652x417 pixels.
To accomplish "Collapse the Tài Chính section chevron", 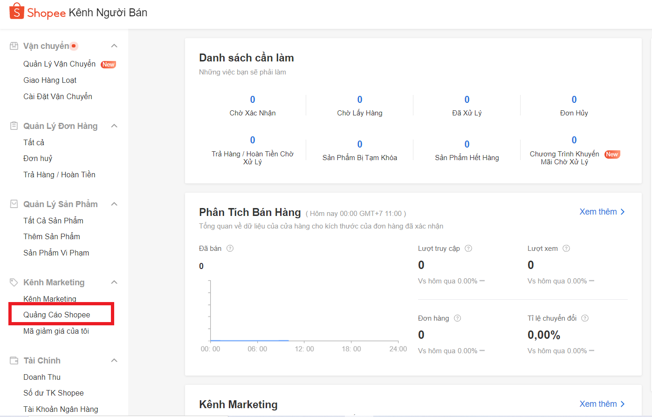I will click(114, 361).
